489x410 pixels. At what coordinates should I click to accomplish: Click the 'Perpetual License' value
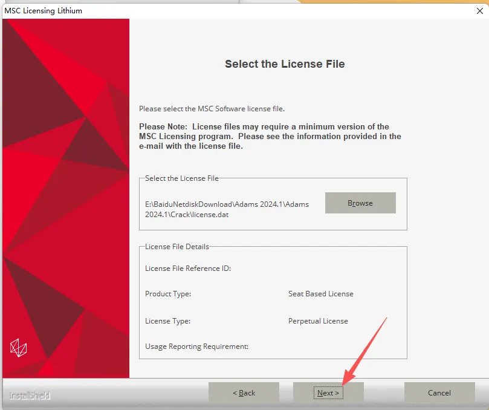click(x=318, y=321)
